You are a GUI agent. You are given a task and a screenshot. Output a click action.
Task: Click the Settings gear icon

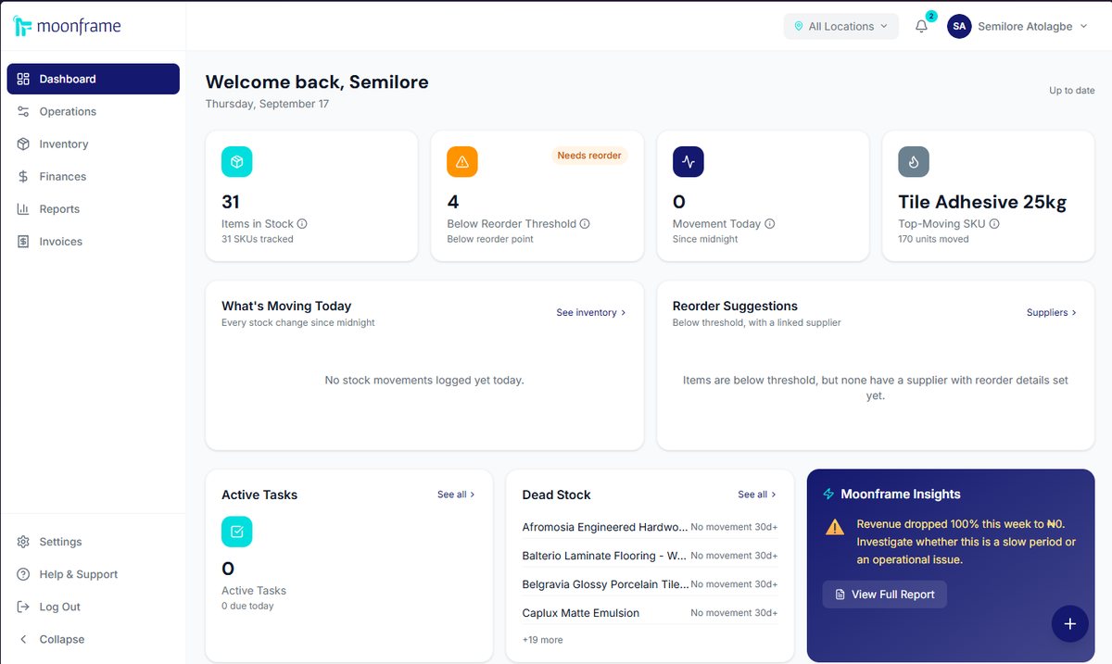23,542
